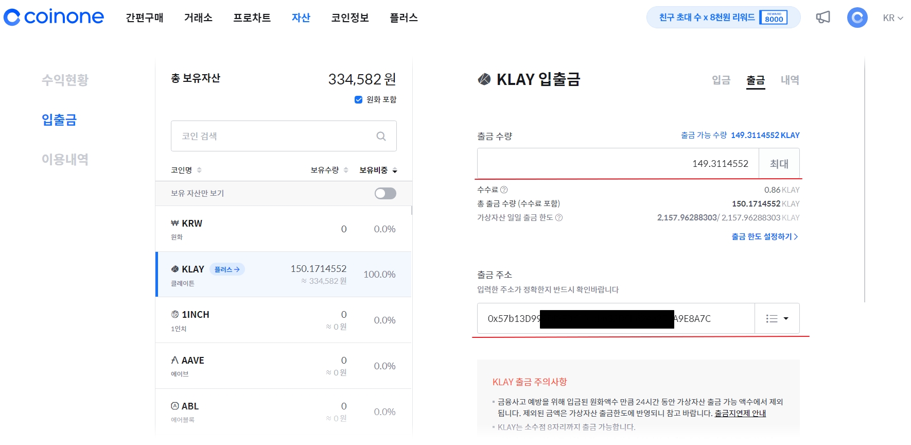This screenshot has height=445, width=911.
Task: Click the 친구 초대 리워드 banner
Action: coord(723,18)
